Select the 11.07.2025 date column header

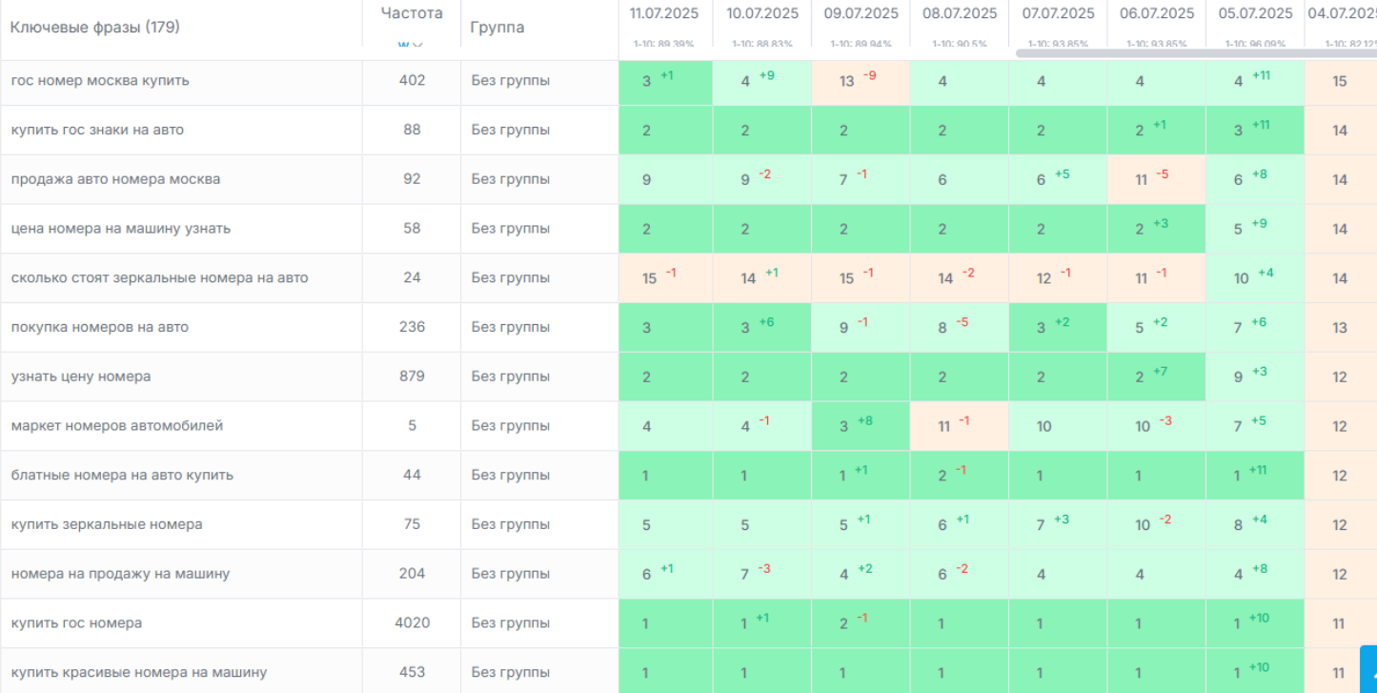point(664,13)
